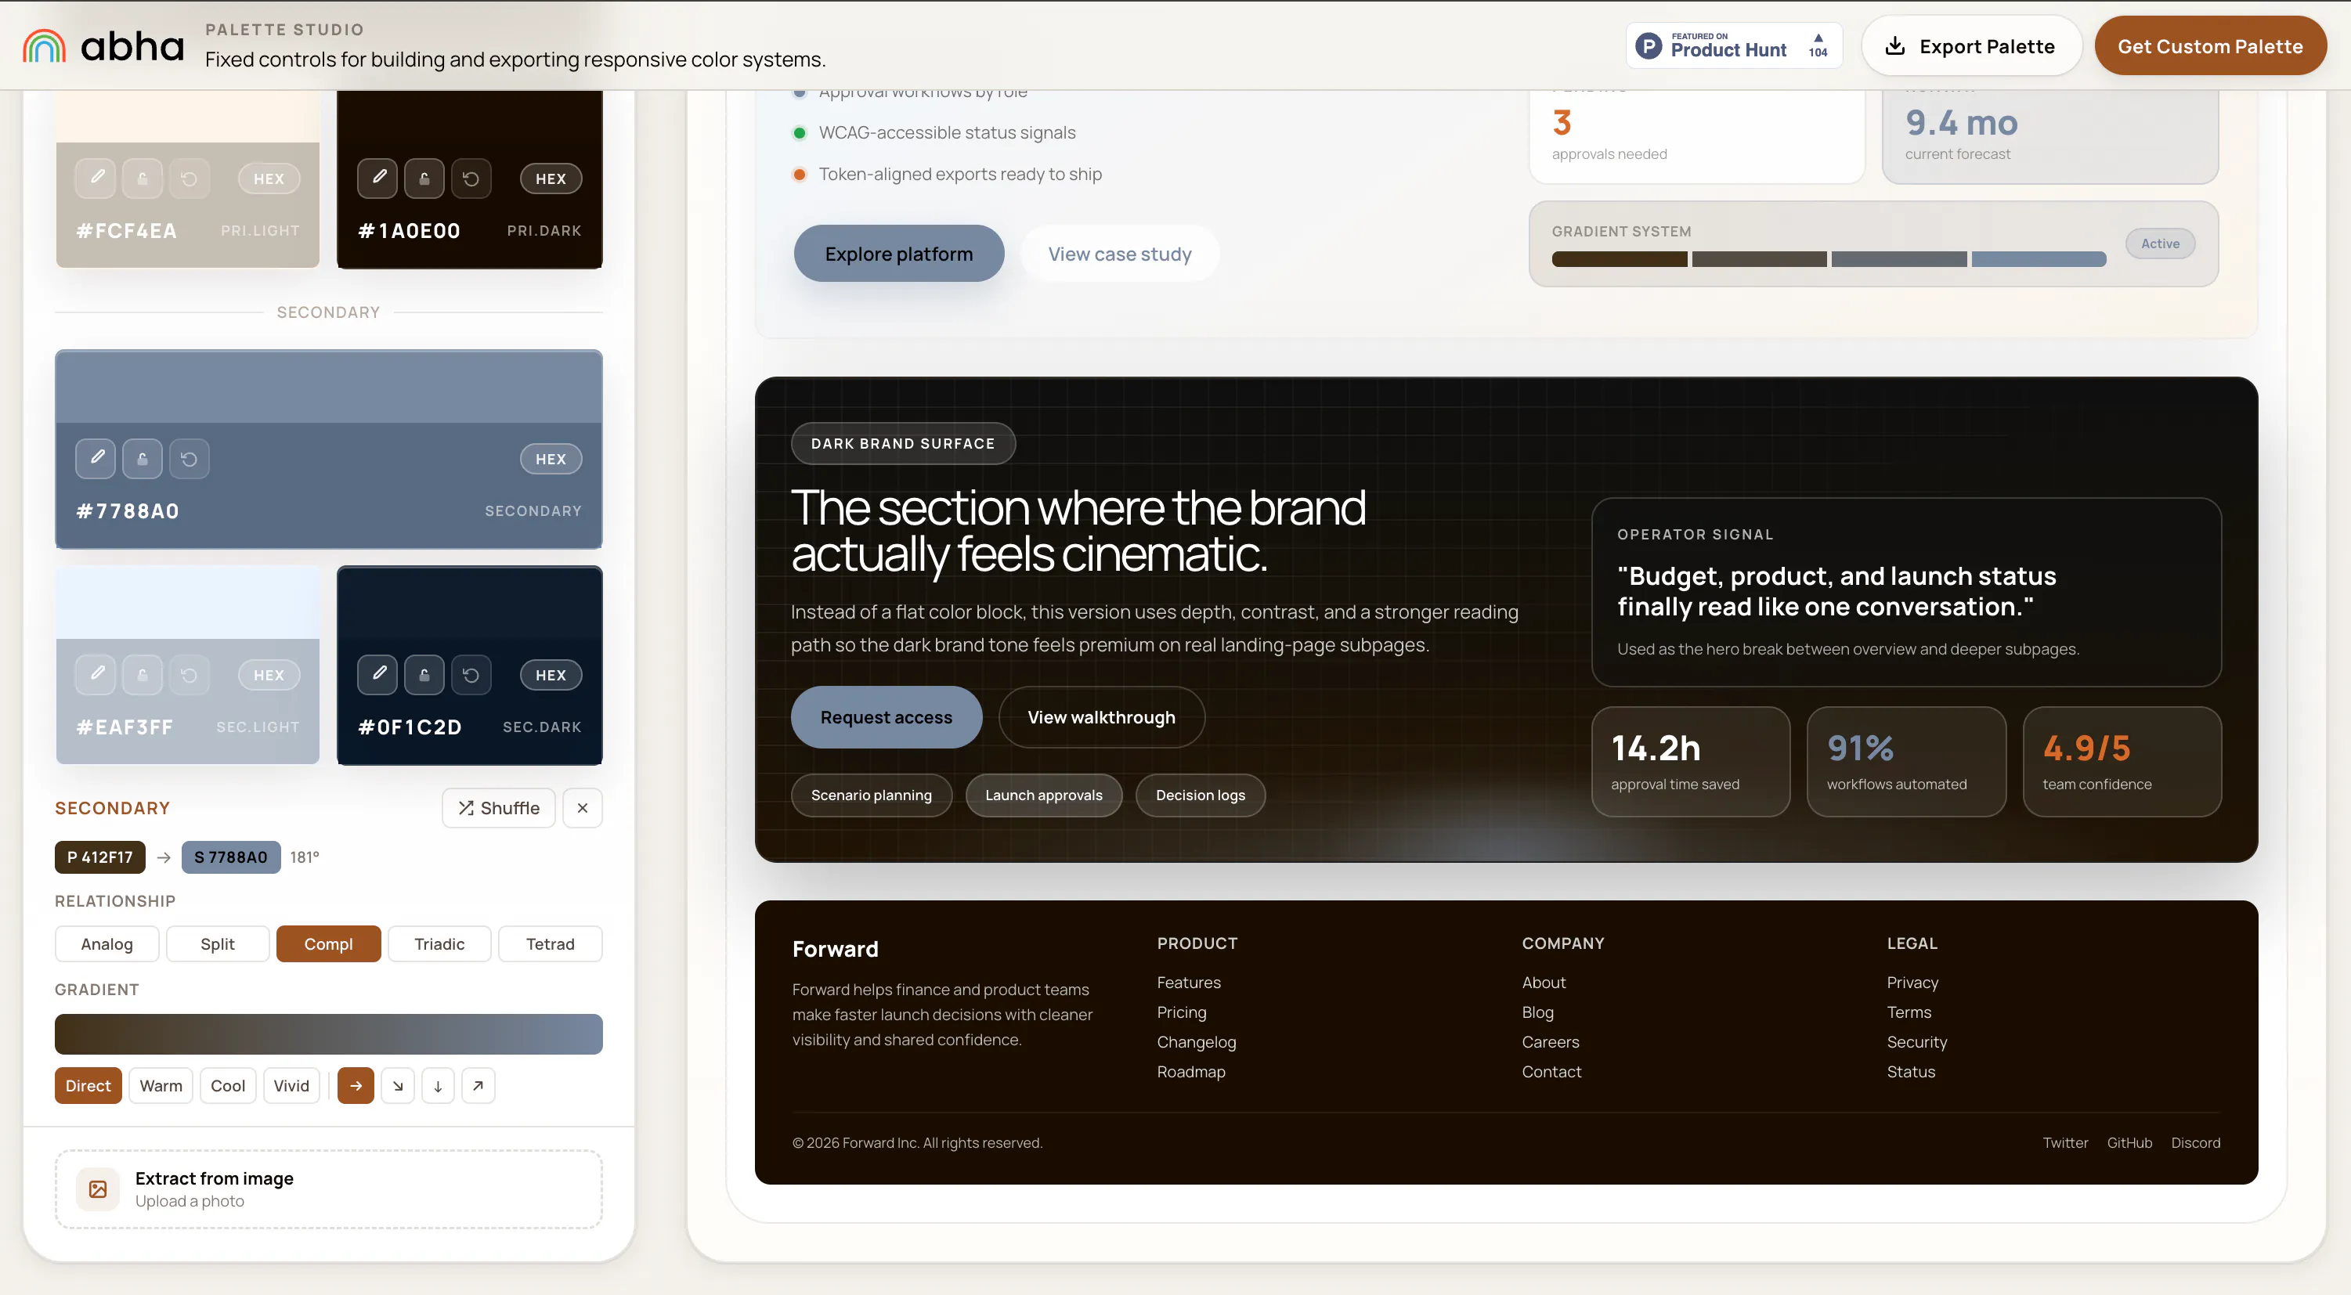Image resolution: width=2351 pixels, height=1295 pixels.
Task: Edit the #0F1C2D secondary dark color
Action: pos(377,674)
